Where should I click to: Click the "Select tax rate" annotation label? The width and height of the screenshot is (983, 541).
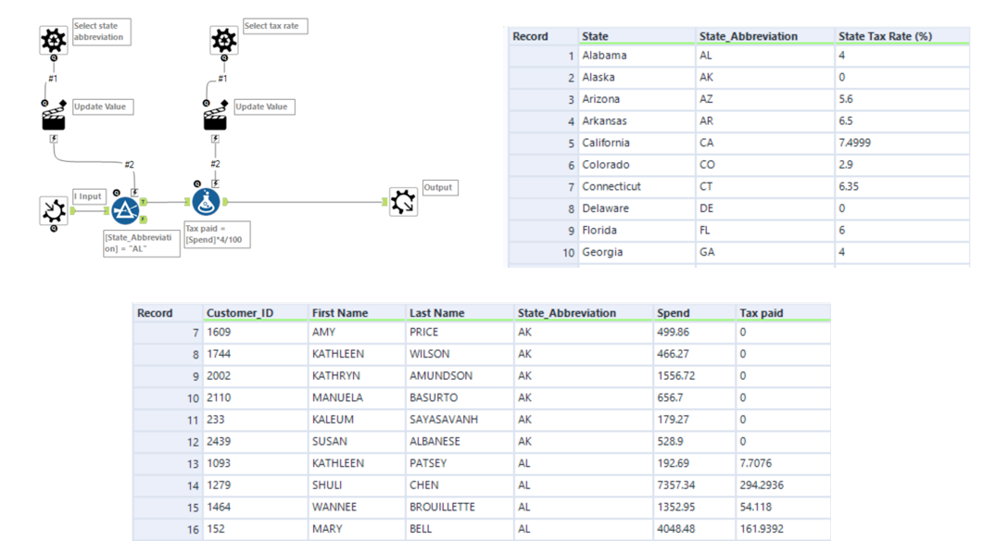(274, 26)
